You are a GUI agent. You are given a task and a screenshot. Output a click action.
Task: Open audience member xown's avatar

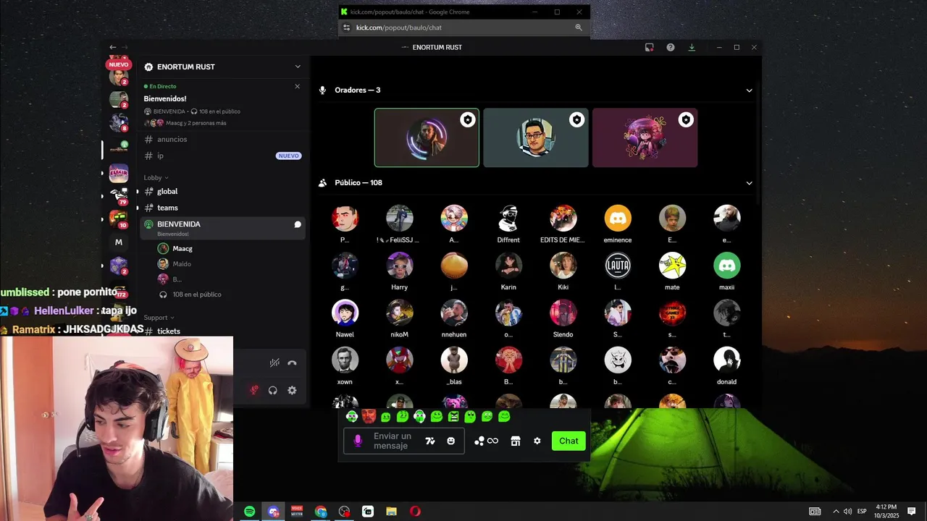[345, 360]
